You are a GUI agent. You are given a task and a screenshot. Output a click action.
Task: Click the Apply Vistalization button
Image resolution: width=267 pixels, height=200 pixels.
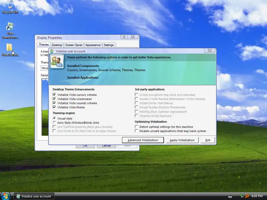pos(182,140)
